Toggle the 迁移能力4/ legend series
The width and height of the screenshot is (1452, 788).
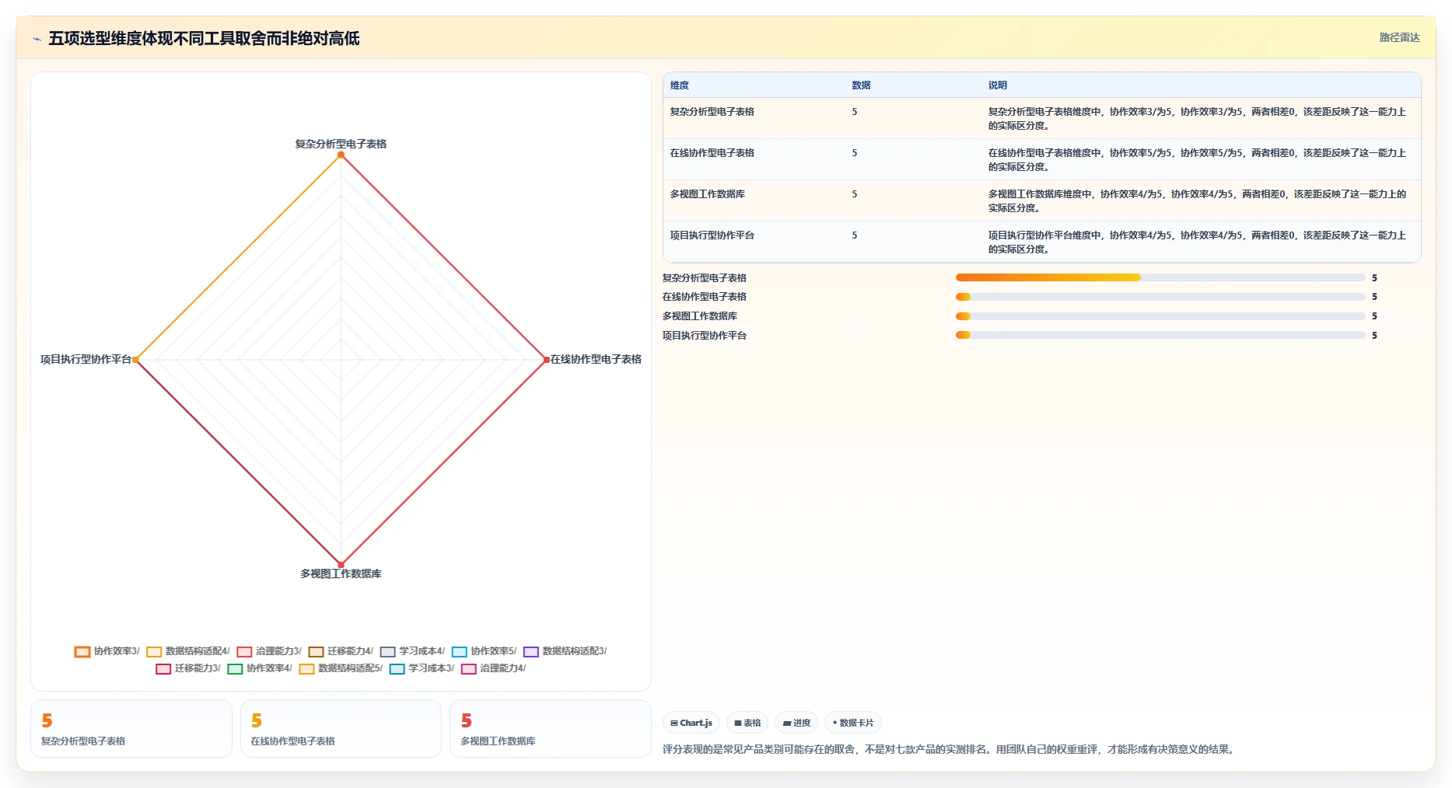click(x=341, y=651)
